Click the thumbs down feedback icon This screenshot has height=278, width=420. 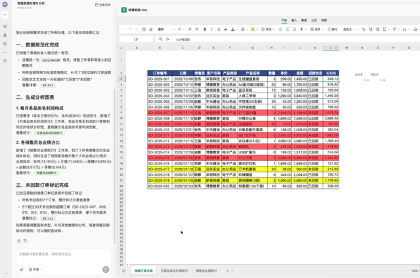(25, 241)
